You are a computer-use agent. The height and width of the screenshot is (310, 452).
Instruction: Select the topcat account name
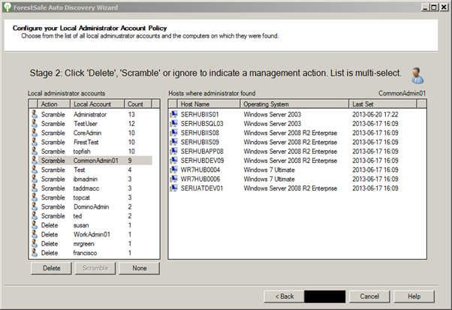click(x=81, y=197)
